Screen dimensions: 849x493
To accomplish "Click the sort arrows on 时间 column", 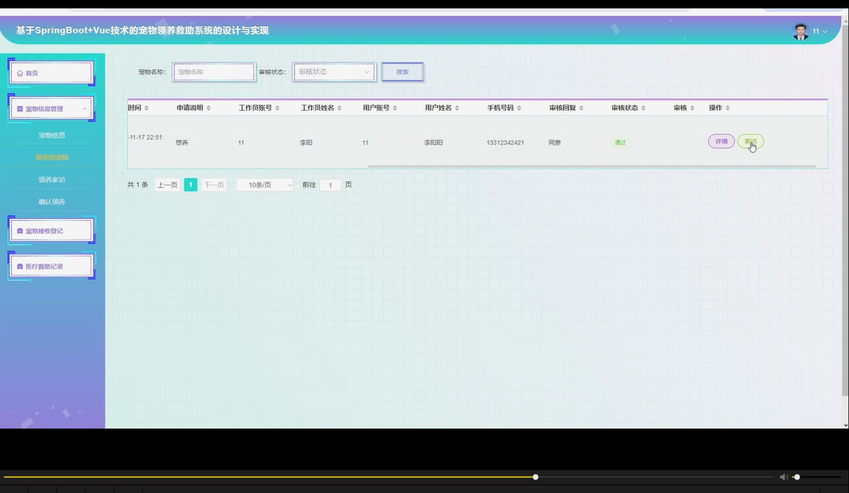I will click(146, 107).
